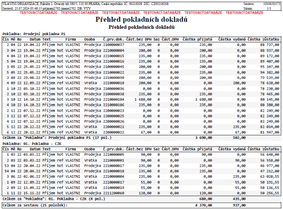Click balance value 79 539,00
Viewport: 283px width, 209px height.
coord(270,78)
